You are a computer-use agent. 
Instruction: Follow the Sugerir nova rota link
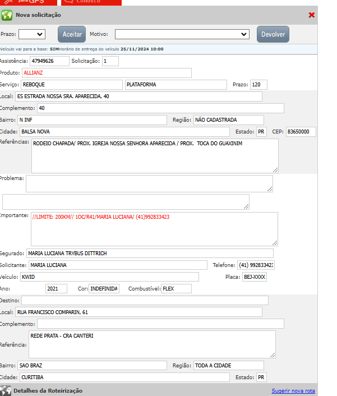[x=293, y=390]
